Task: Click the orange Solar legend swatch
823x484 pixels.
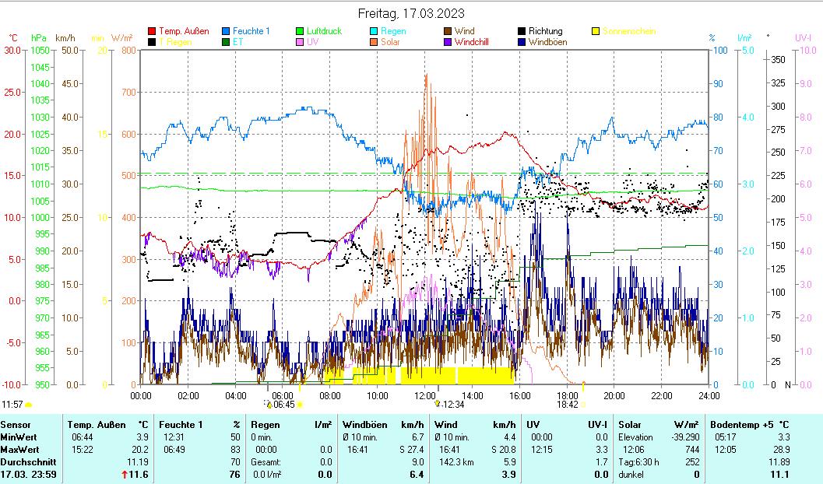Action: [375, 43]
